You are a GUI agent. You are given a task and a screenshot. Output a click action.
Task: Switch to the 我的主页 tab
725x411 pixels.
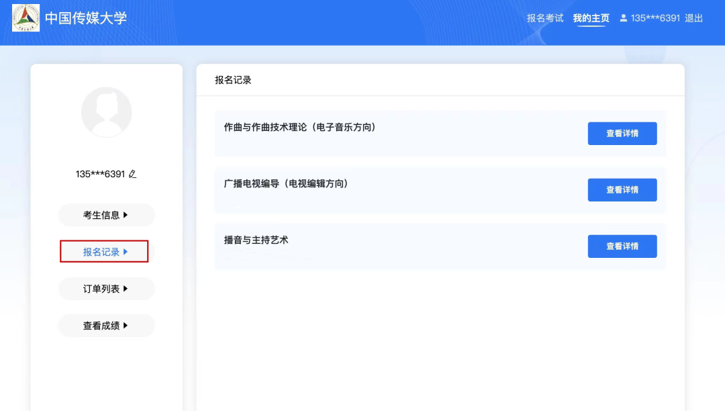point(591,18)
